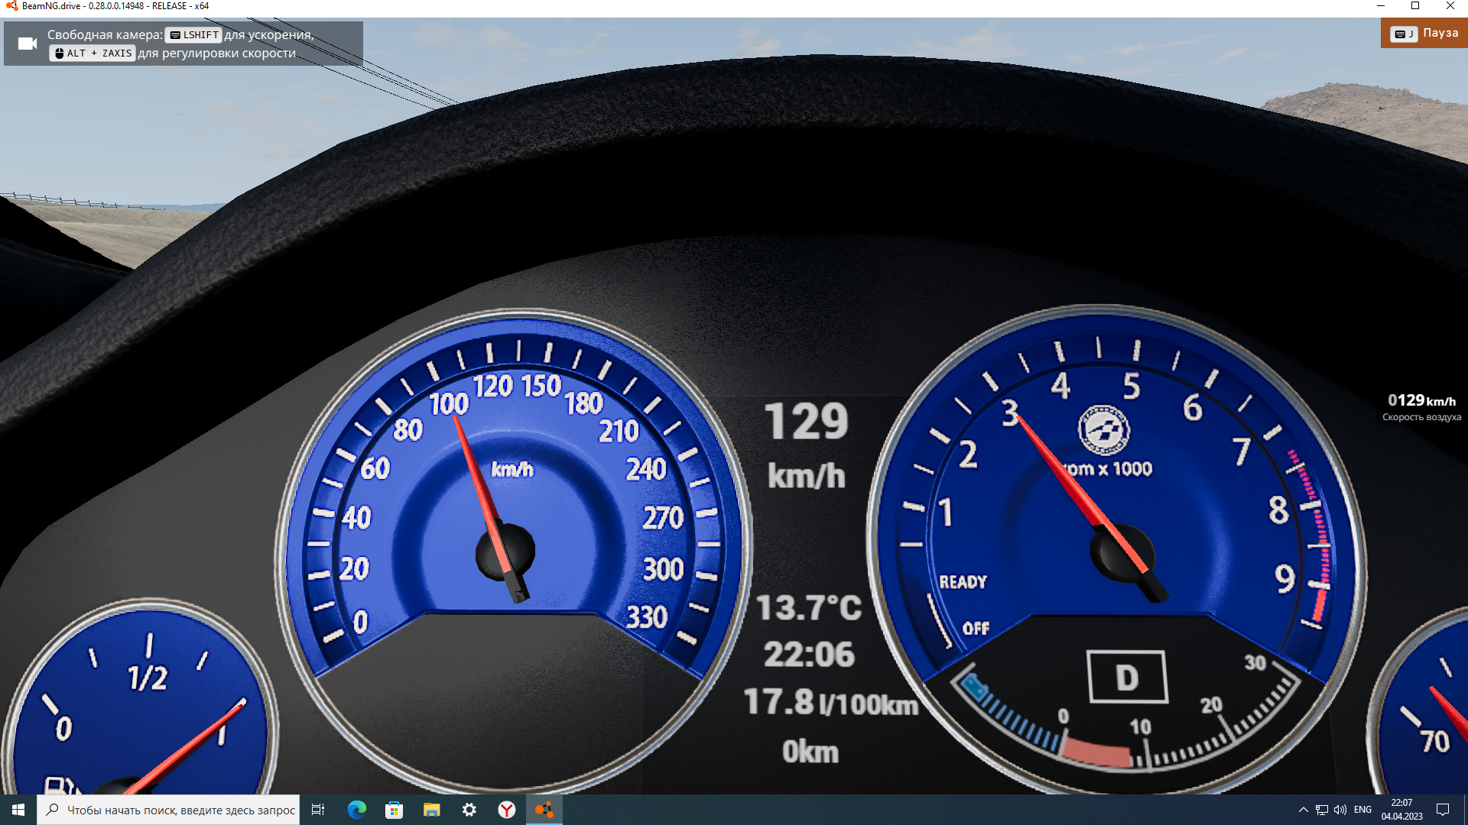Click the READY label on tachometer

pyautogui.click(x=963, y=582)
